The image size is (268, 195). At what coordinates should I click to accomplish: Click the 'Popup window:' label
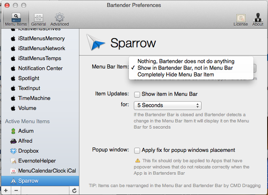coord(111,150)
